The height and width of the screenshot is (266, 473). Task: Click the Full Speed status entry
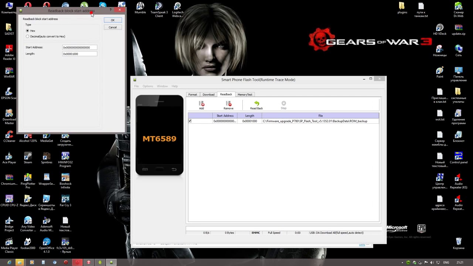click(x=274, y=233)
